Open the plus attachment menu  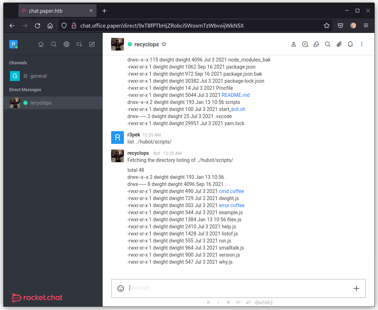pos(356,288)
